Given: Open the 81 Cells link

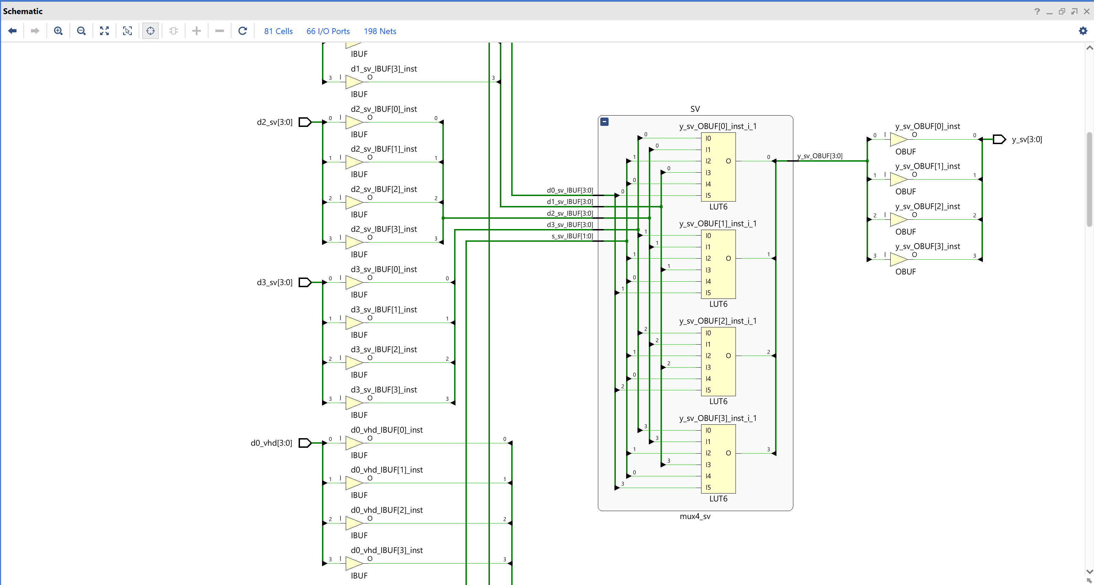Looking at the screenshot, I should (278, 31).
